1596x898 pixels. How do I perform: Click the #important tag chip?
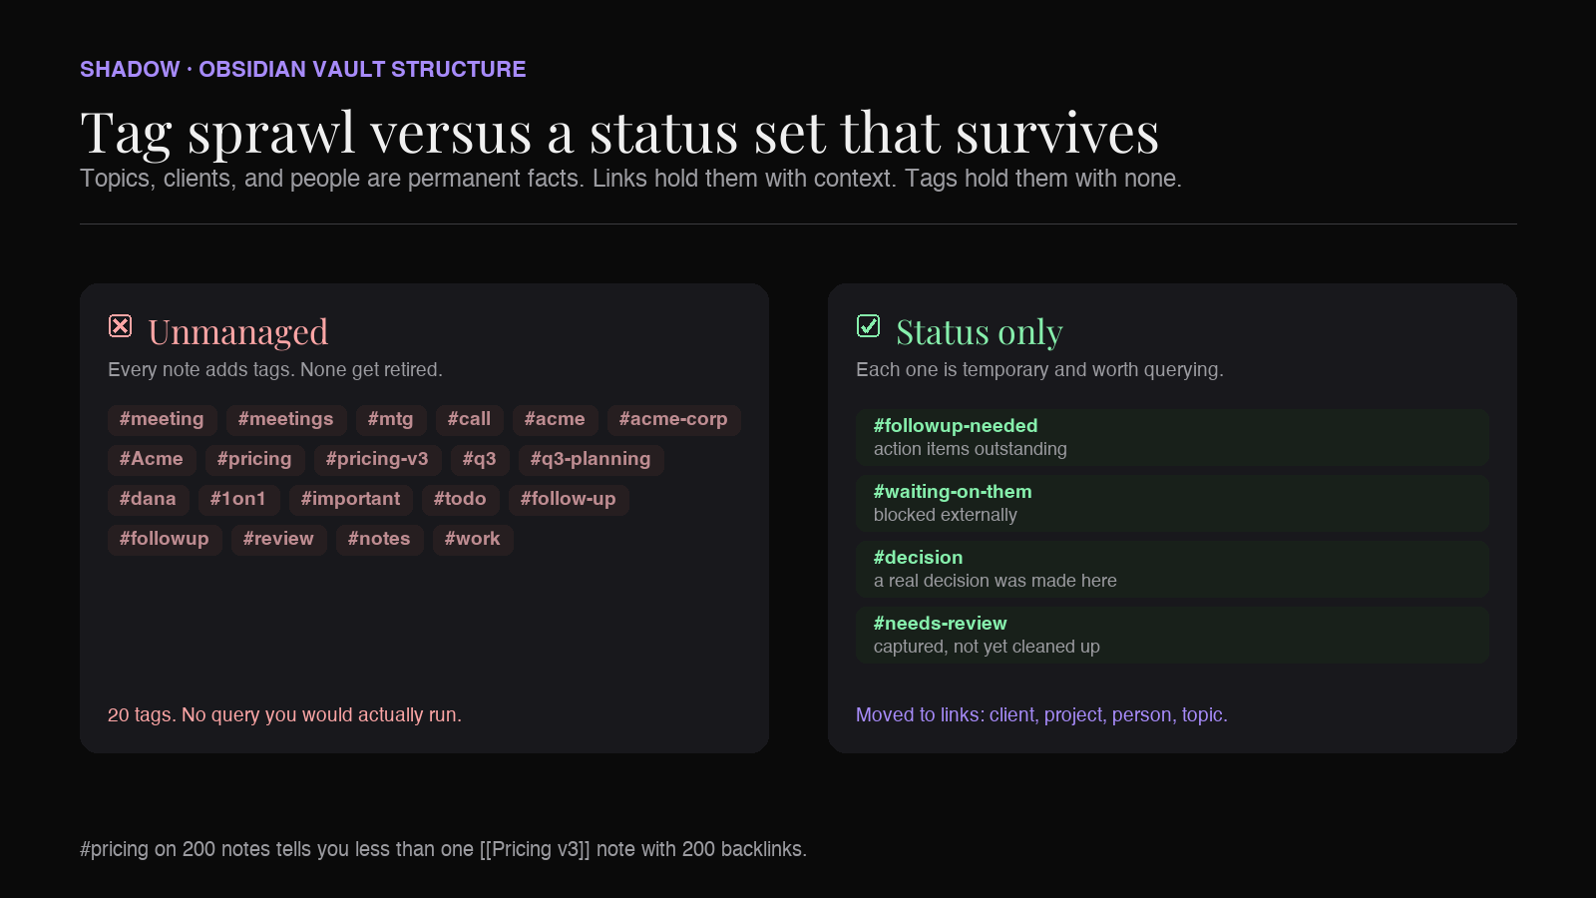pos(351,499)
